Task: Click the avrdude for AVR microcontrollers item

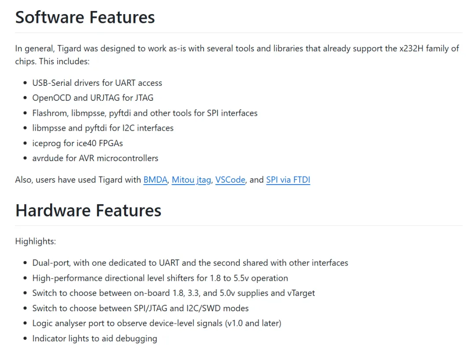Action: [95, 158]
